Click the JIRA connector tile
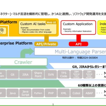The image size is (106, 106). pyautogui.click(x=25, y=74)
